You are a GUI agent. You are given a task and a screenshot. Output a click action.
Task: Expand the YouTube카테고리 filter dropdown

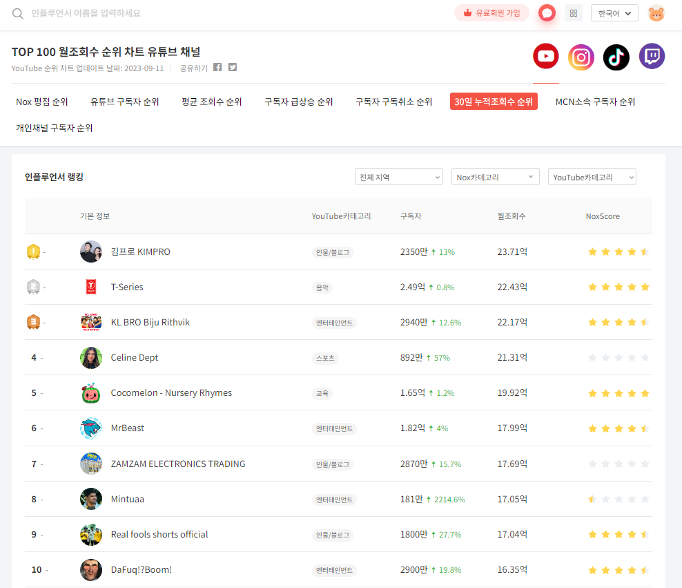592,177
